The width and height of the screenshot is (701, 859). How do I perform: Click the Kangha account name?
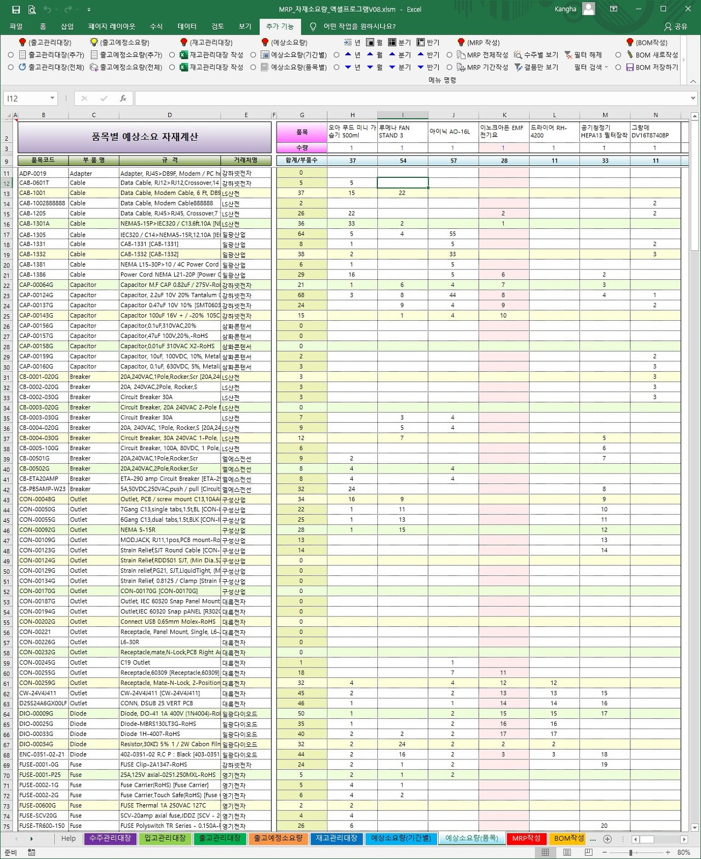click(x=565, y=9)
